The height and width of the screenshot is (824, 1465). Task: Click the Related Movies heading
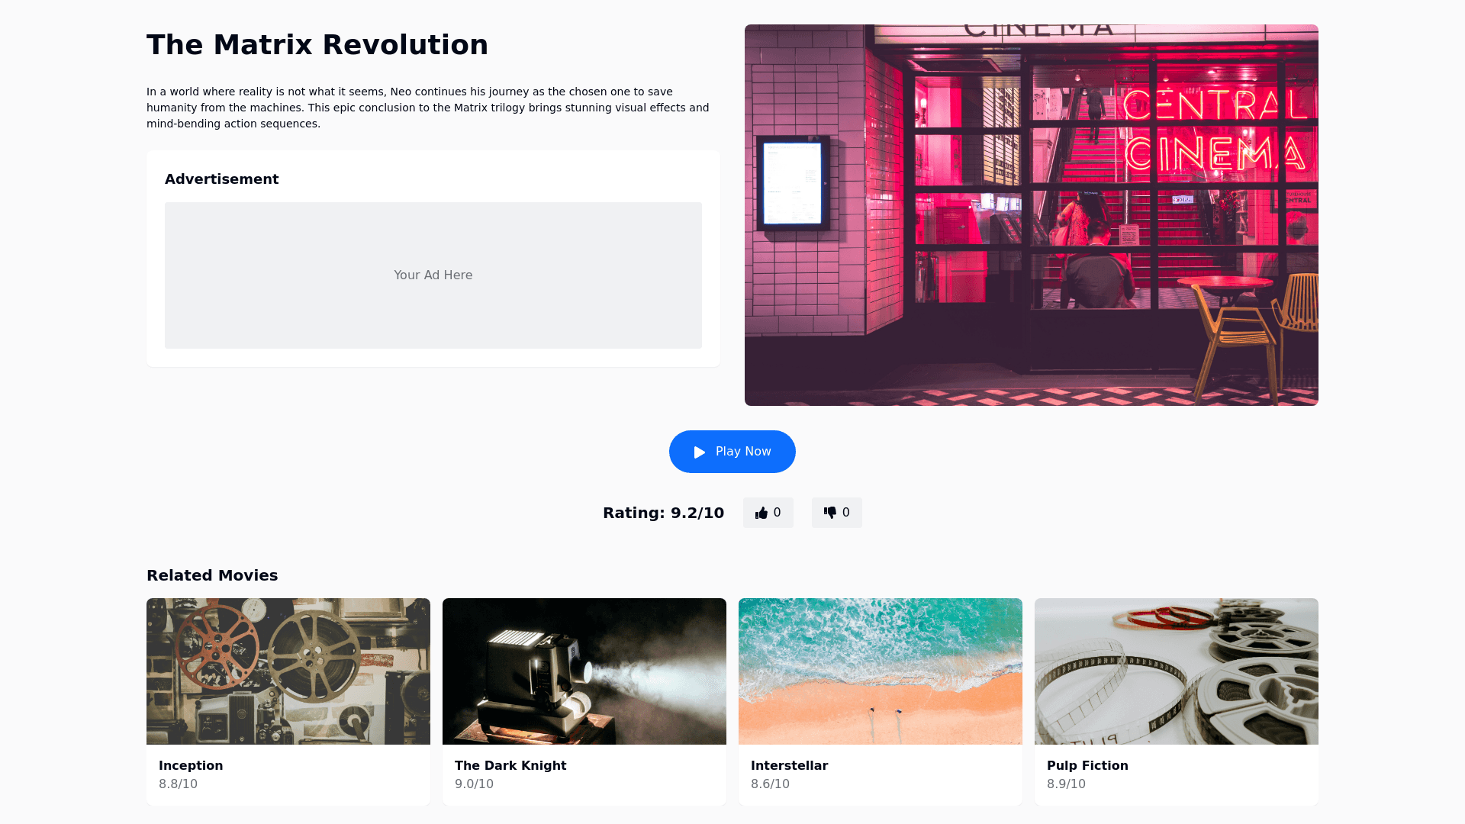tap(212, 575)
